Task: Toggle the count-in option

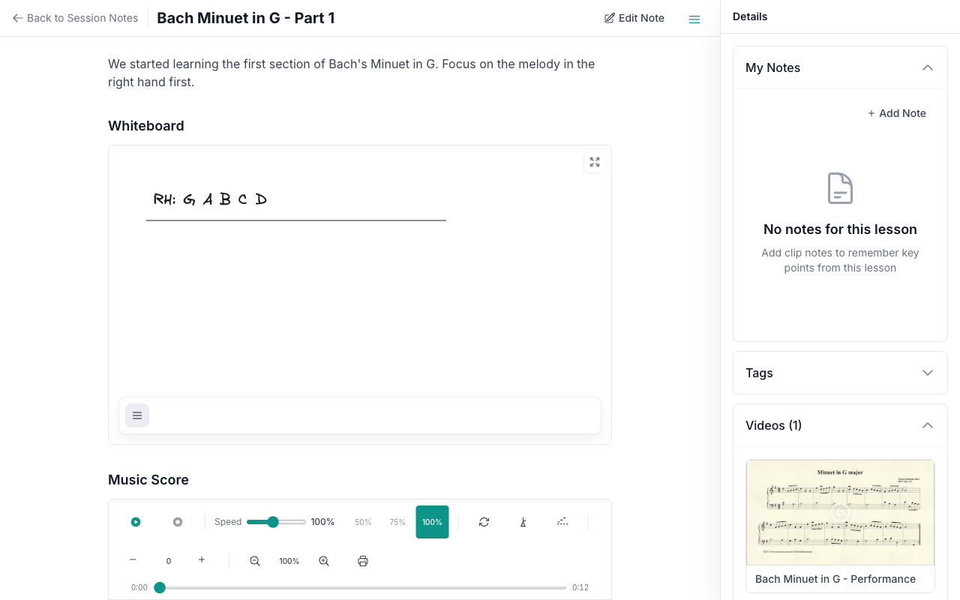Action: click(562, 522)
